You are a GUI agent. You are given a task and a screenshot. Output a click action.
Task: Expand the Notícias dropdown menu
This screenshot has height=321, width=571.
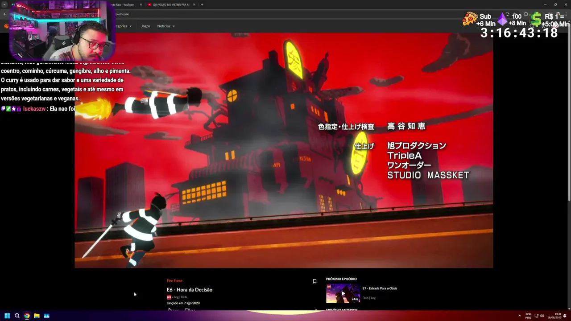166,26
